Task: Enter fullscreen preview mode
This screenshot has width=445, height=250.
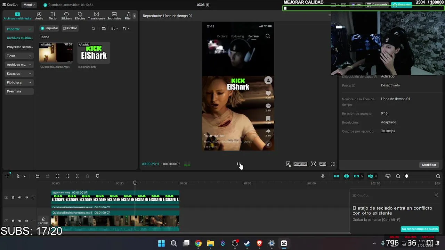Action: (x=333, y=164)
